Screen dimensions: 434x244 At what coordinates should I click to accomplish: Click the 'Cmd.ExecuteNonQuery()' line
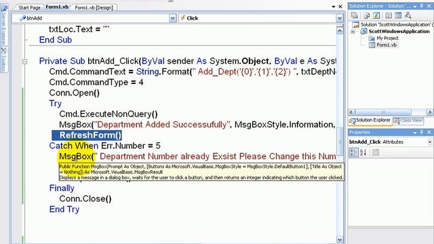click(x=108, y=114)
